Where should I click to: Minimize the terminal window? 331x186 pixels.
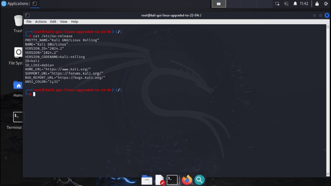pos(314,15)
